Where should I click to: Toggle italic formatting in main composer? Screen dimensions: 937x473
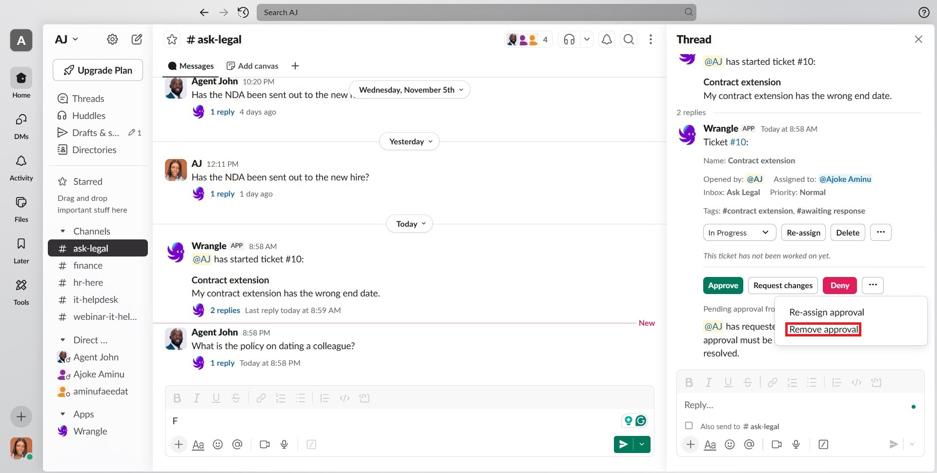(x=196, y=398)
